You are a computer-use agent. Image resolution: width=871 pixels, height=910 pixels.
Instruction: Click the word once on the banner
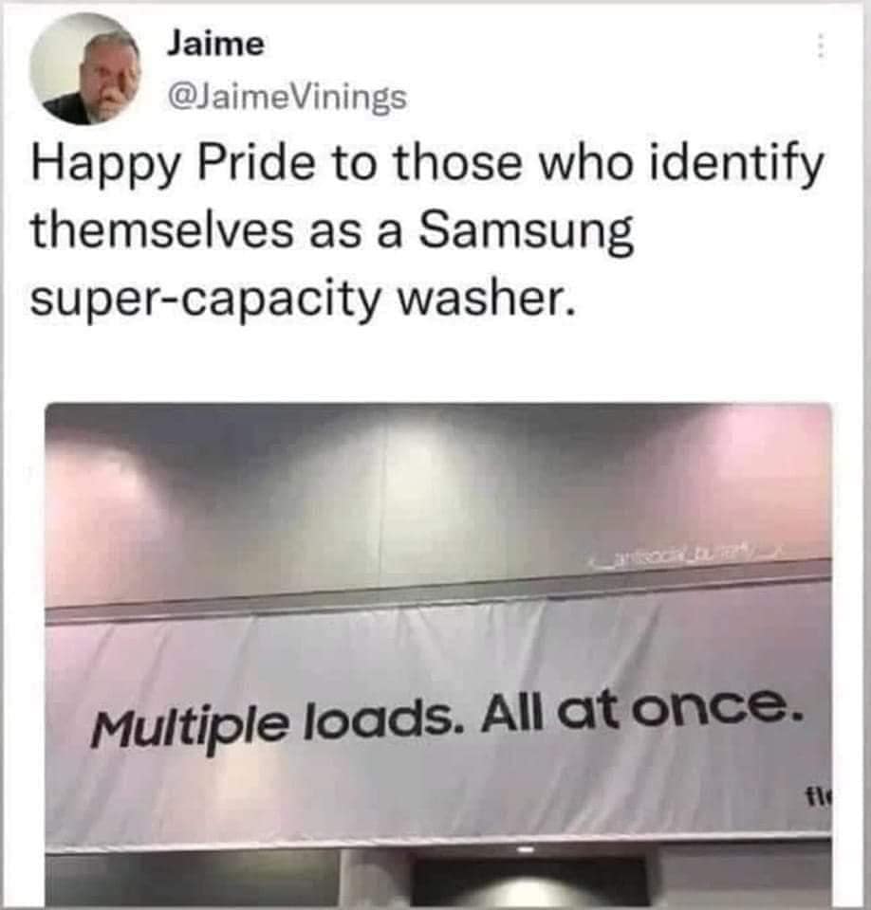715,707
